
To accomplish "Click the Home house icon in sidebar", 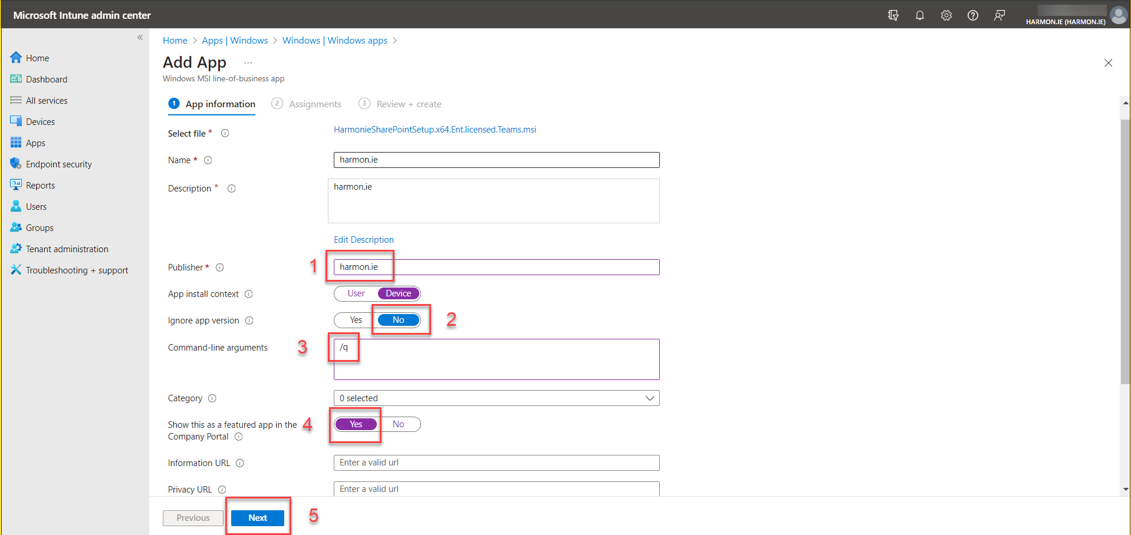I will (x=16, y=58).
